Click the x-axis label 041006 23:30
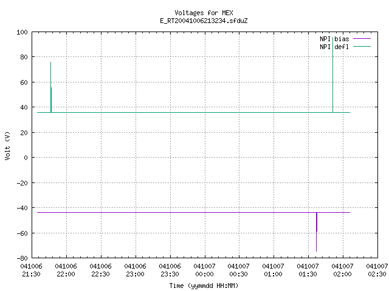The image size is (389, 291). click(x=170, y=270)
